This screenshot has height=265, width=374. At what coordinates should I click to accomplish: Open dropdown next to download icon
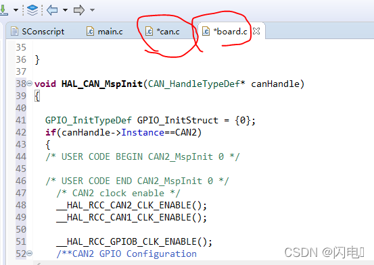tap(16, 10)
